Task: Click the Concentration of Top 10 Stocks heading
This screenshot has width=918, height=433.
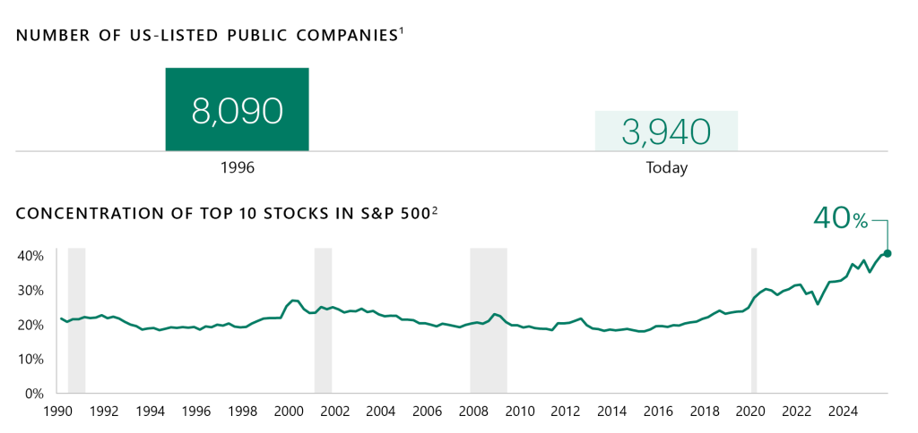Action: click(x=222, y=214)
